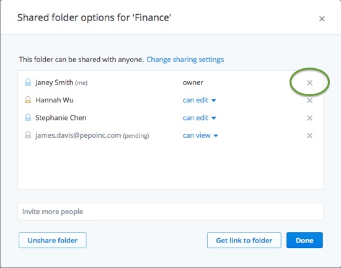341x268 pixels.
Task: Click the Change sharing settings link
Action: click(x=185, y=60)
